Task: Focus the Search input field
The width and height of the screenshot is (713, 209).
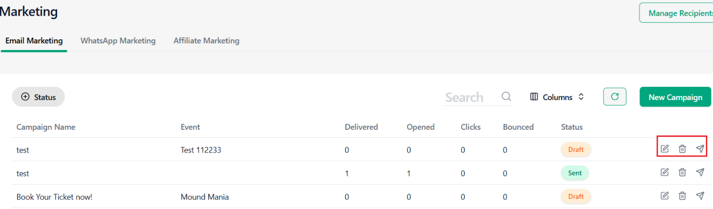Action: pos(471,97)
